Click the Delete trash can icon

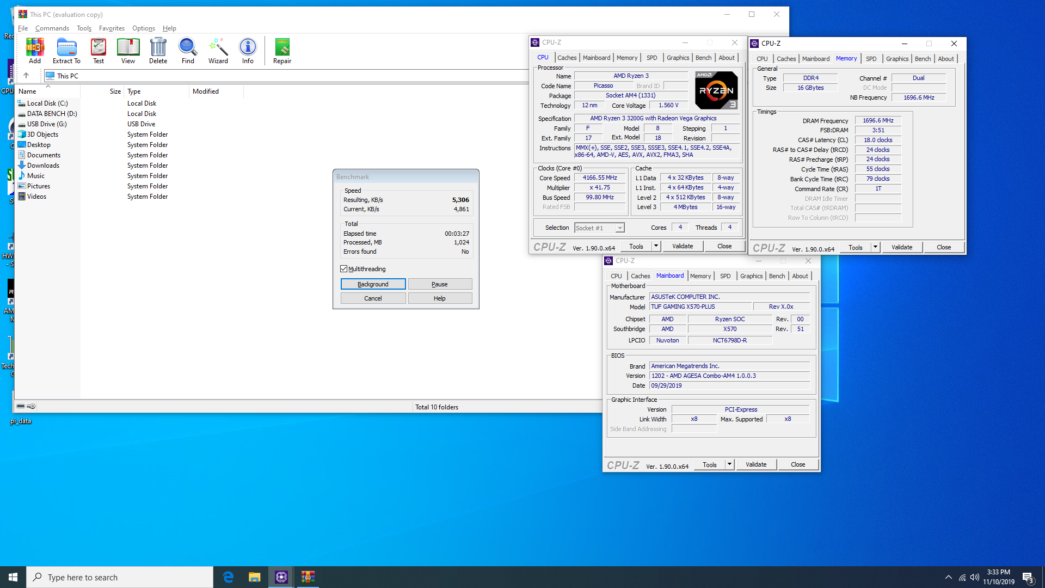158,51
